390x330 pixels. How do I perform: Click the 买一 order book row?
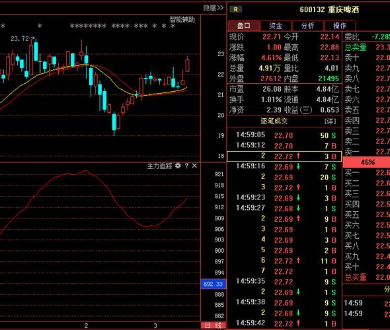(x=367, y=172)
